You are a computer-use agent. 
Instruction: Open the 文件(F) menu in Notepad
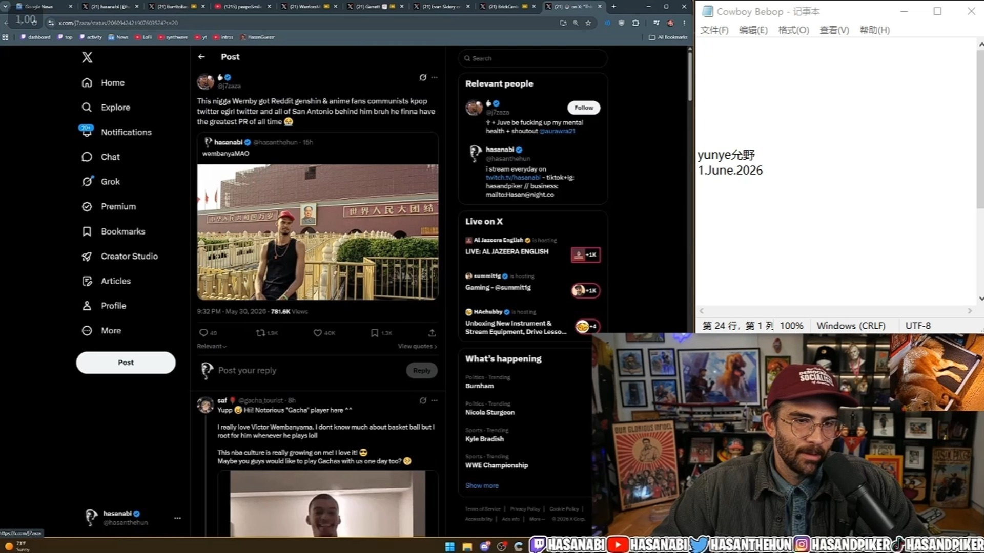click(714, 30)
